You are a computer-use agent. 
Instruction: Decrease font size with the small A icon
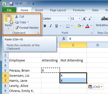click(90, 19)
